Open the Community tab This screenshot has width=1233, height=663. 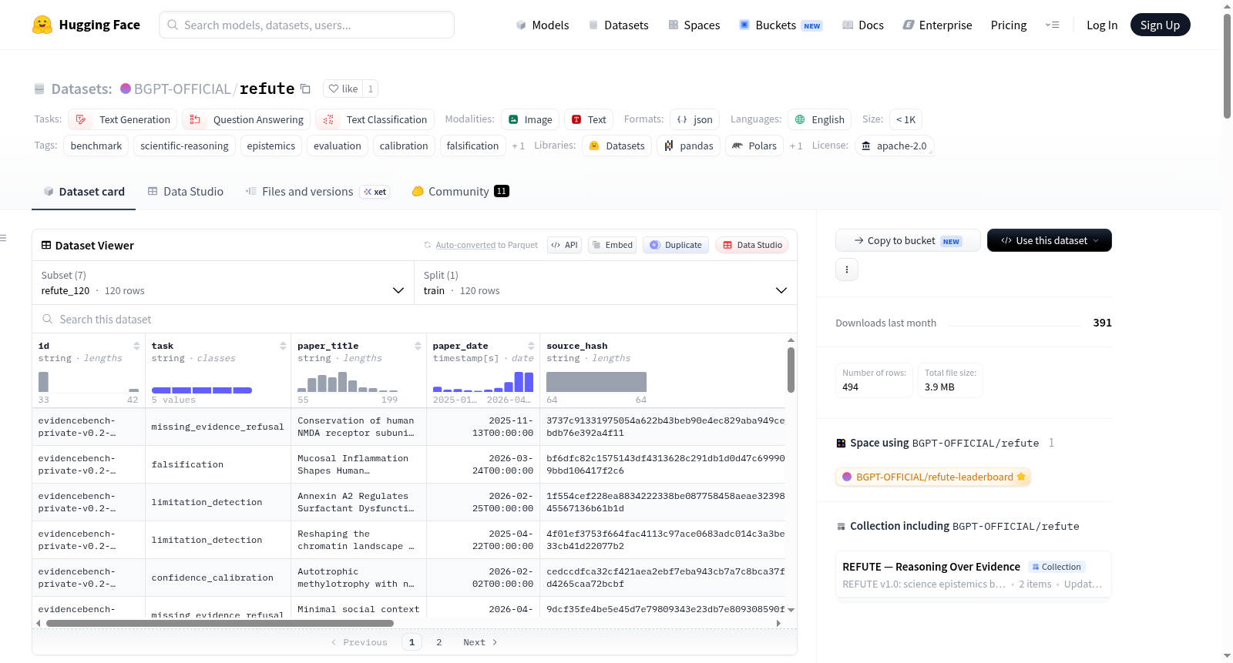(x=460, y=191)
